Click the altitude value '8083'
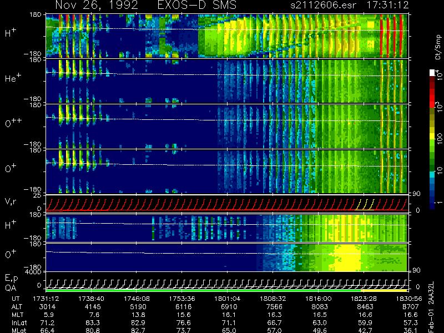 pos(320,307)
